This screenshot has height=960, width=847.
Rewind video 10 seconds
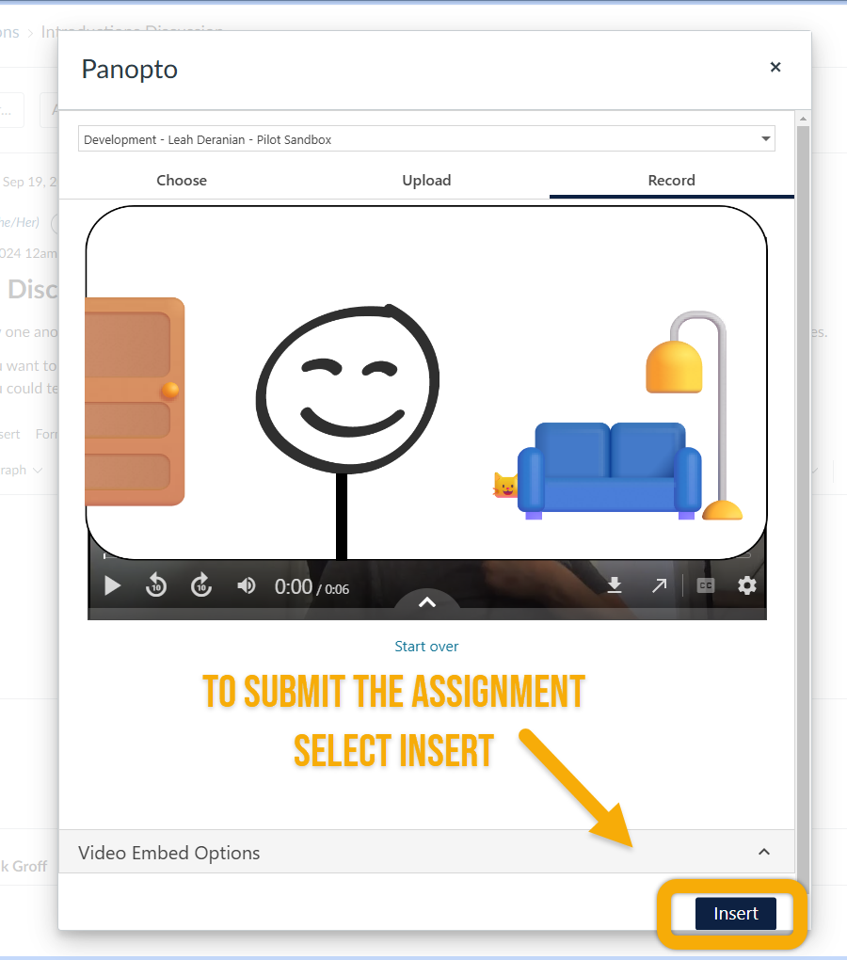156,586
